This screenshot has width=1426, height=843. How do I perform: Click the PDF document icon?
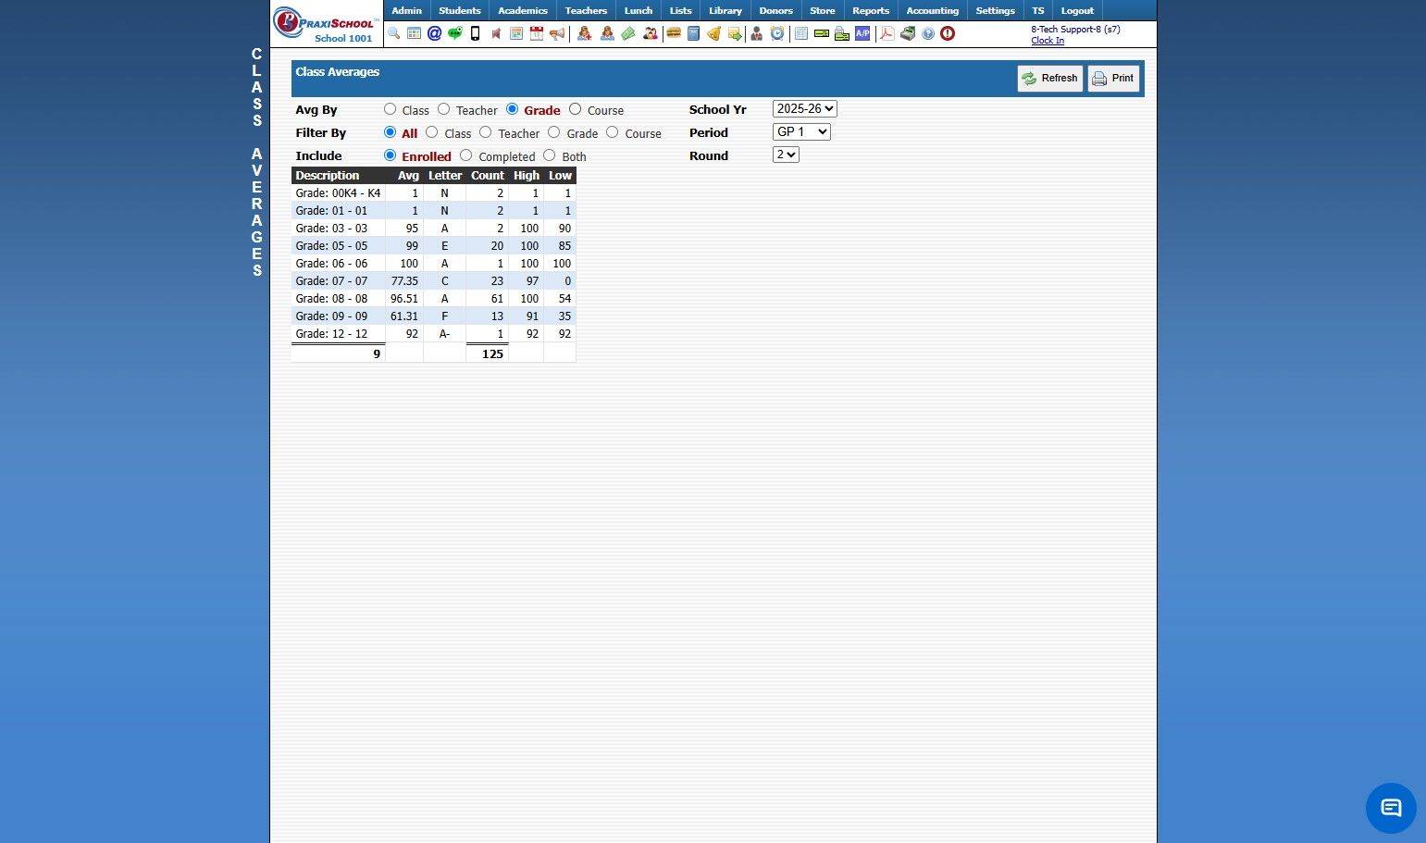tap(887, 33)
